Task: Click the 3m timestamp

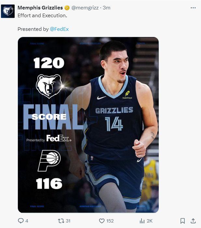Action: (x=106, y=8)
